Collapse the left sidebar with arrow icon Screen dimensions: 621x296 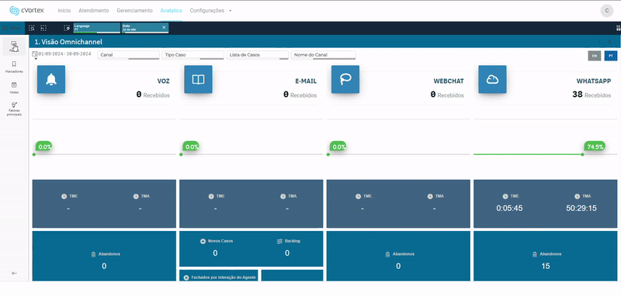(14, 273)
